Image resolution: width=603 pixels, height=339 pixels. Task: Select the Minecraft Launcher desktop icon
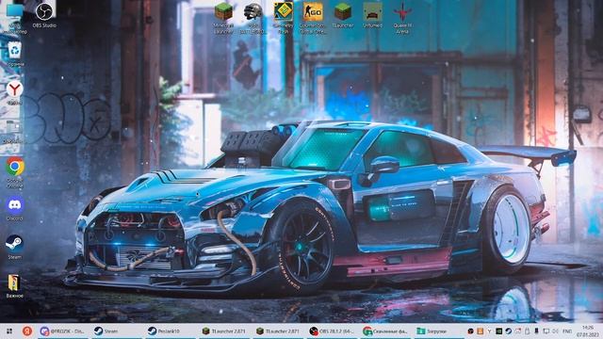point(223,17)
